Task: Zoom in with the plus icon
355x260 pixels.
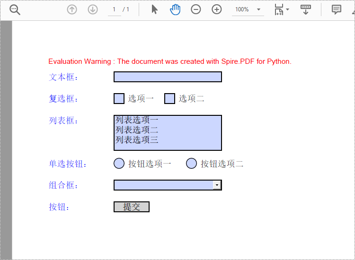Action: 217,9
